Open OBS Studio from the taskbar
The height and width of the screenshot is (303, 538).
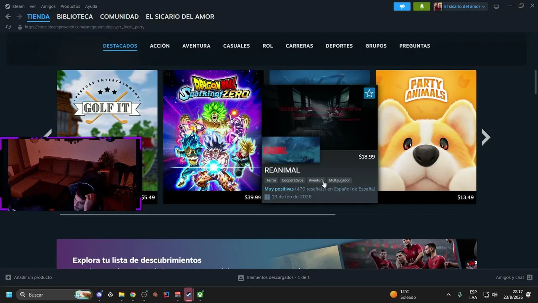pyautogui.click(x=144, y=295)
